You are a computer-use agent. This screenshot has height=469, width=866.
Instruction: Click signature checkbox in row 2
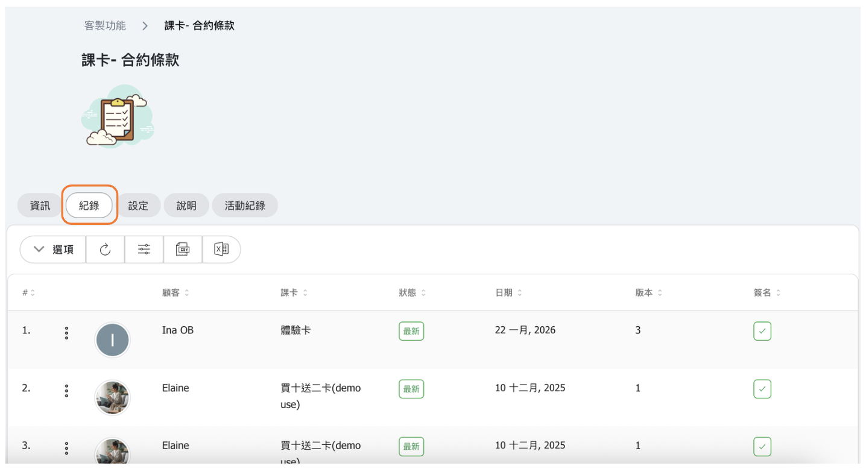coord(762,389)
